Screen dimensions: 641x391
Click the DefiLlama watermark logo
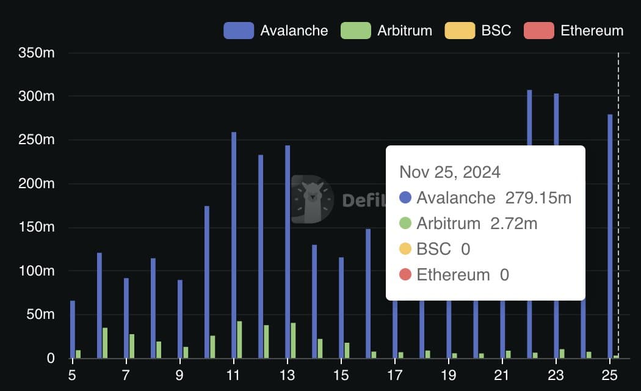[313, 200]
